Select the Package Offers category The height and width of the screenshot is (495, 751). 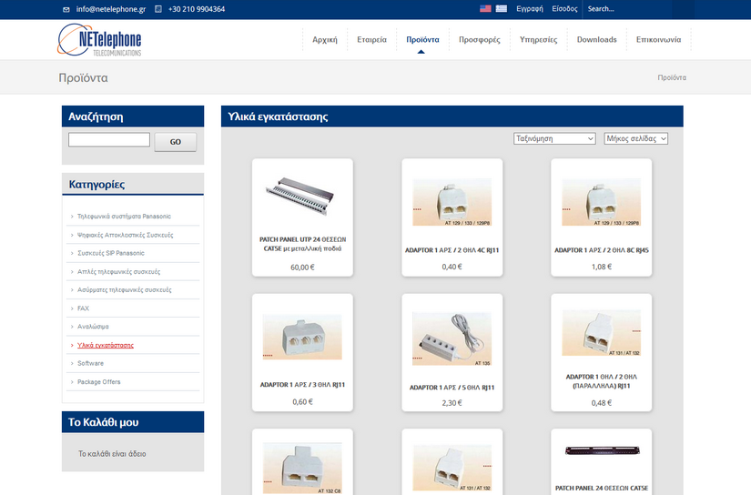[98, 382]
